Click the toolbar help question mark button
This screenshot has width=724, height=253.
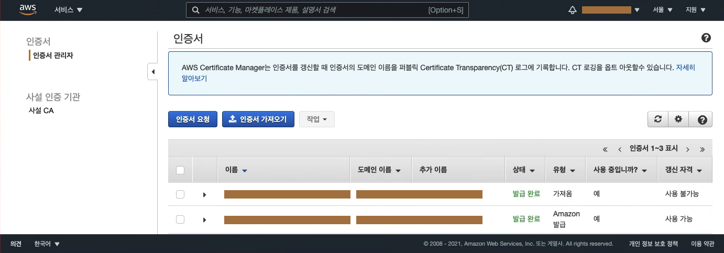tap(702, 119)
